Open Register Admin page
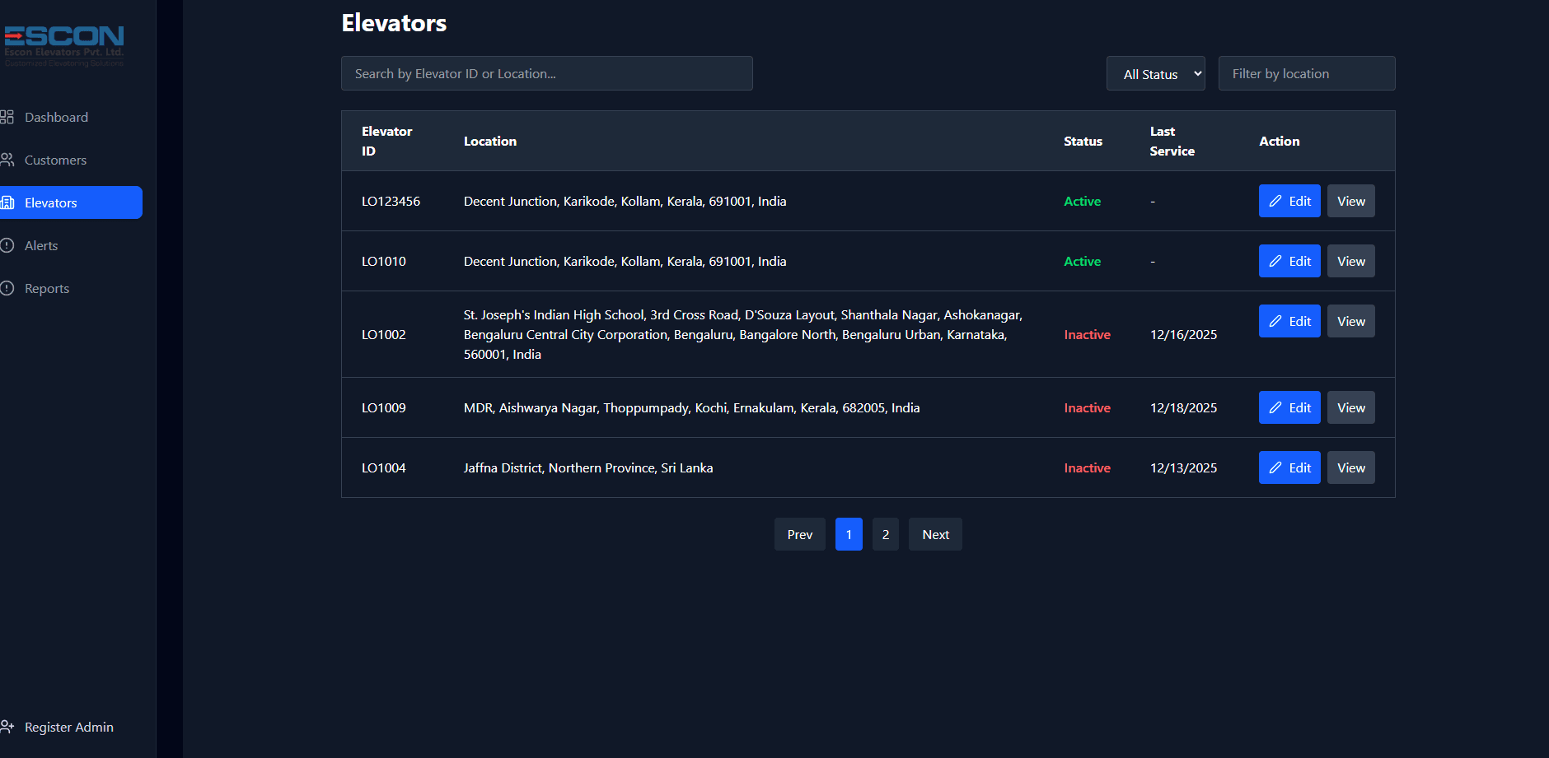1549x758 pixels. point(69,727)
